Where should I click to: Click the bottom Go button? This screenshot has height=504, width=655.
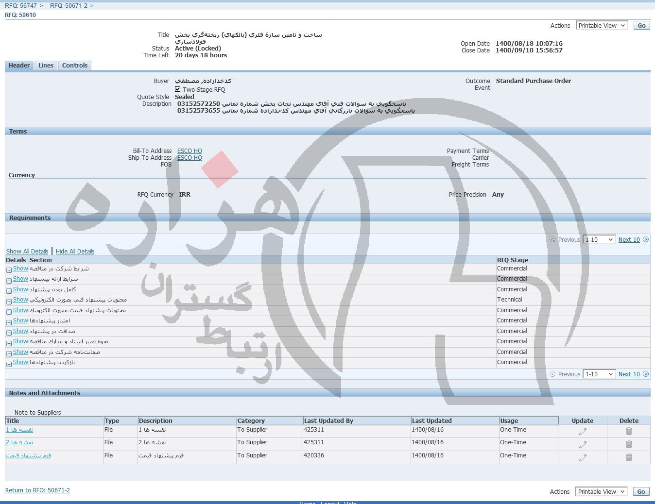click(641, 491)
